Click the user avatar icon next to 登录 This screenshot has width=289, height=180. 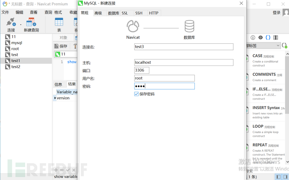286,13
